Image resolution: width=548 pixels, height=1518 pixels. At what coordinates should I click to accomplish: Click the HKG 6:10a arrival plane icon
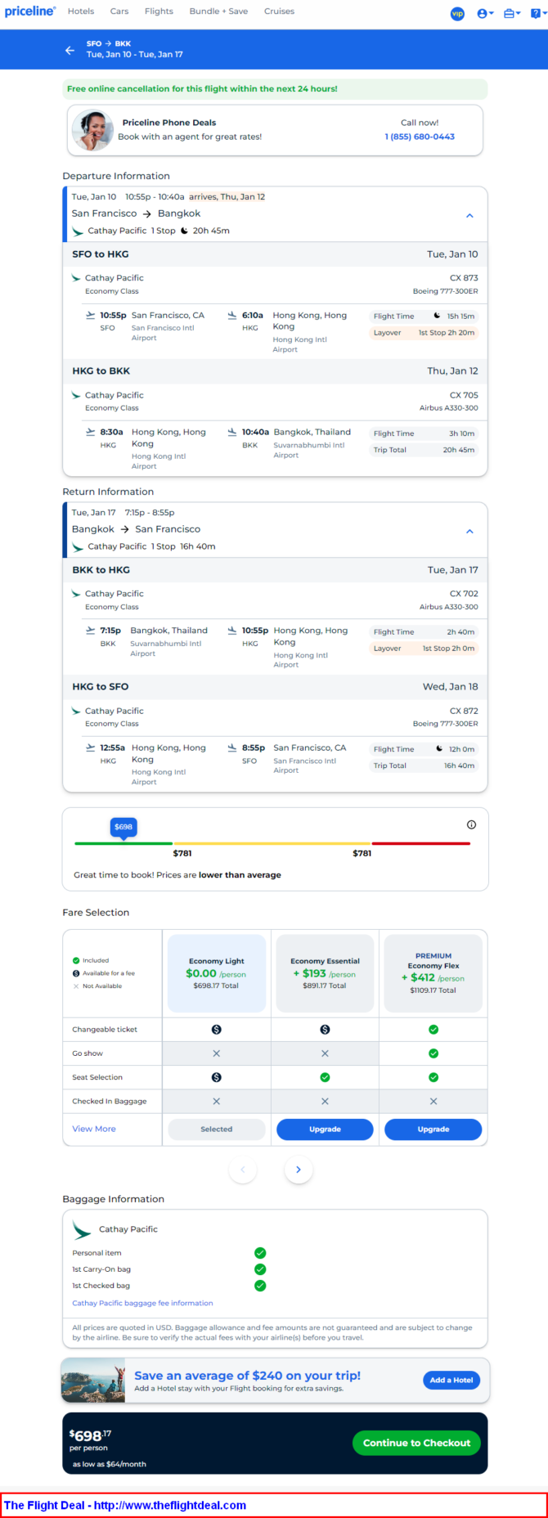point(232,315)
